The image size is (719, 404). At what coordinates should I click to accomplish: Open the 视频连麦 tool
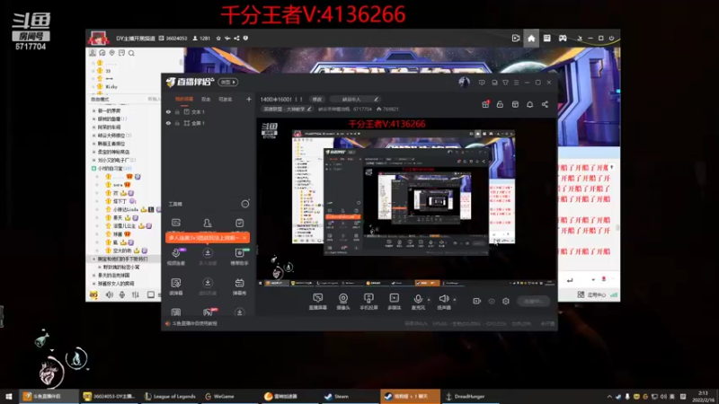(176, 257)
